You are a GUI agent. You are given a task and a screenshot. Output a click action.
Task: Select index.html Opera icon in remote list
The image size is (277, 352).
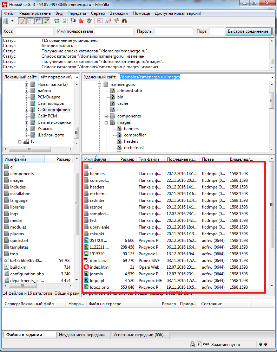[86, 267]
